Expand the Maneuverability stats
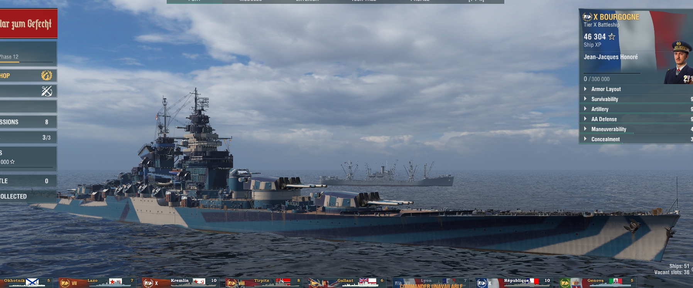 [x=636, y=129]
